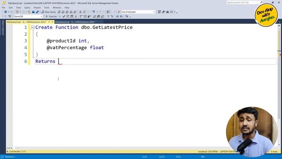Toggle Include Actual Execution Plan

(x=81, y=16)
